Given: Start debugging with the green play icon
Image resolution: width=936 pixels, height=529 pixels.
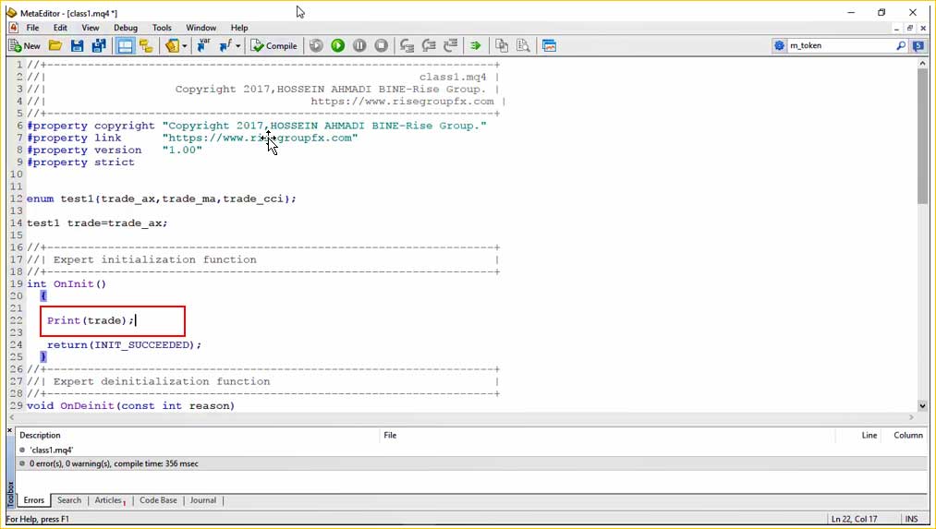Looking at the screenshot, I should 338,46.
